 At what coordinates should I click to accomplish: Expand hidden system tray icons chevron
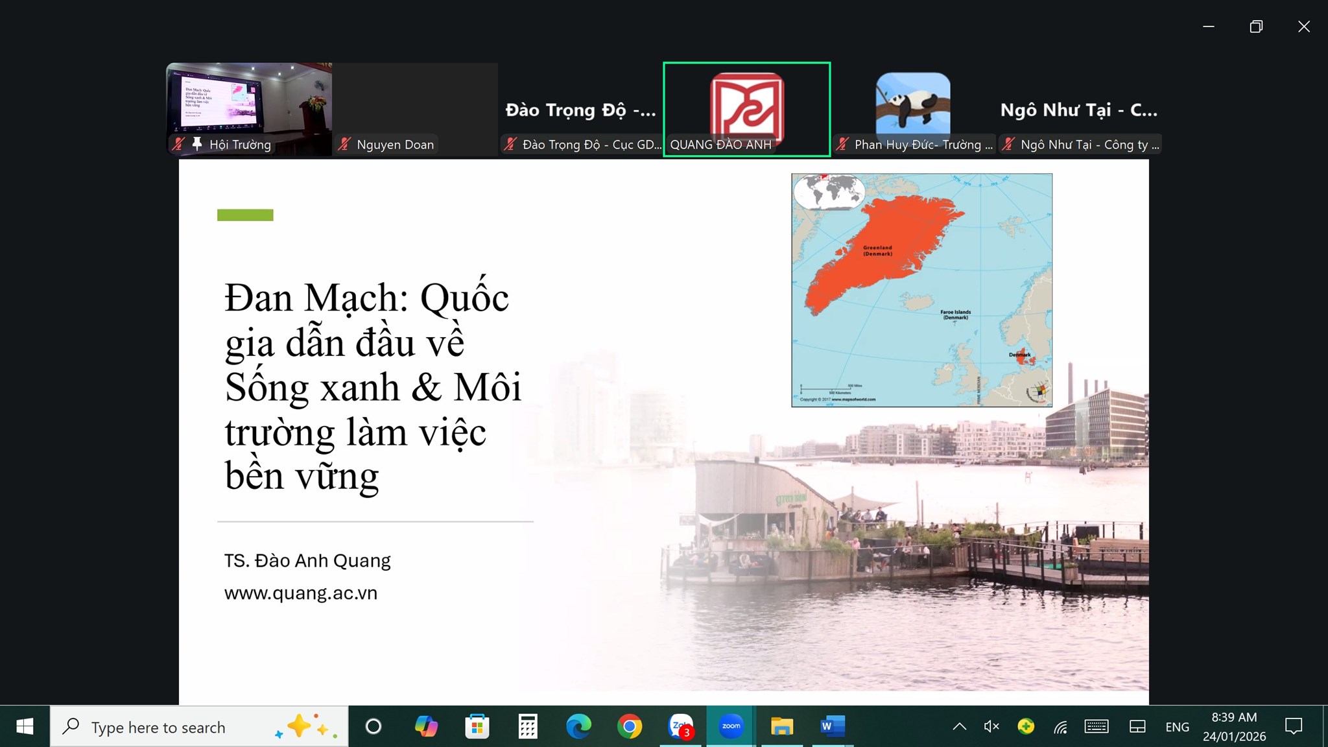[959, 726]
